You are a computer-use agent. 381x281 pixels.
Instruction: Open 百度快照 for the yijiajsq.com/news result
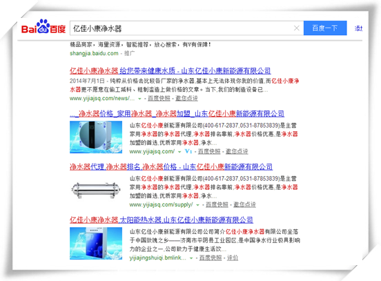(159, 98)
